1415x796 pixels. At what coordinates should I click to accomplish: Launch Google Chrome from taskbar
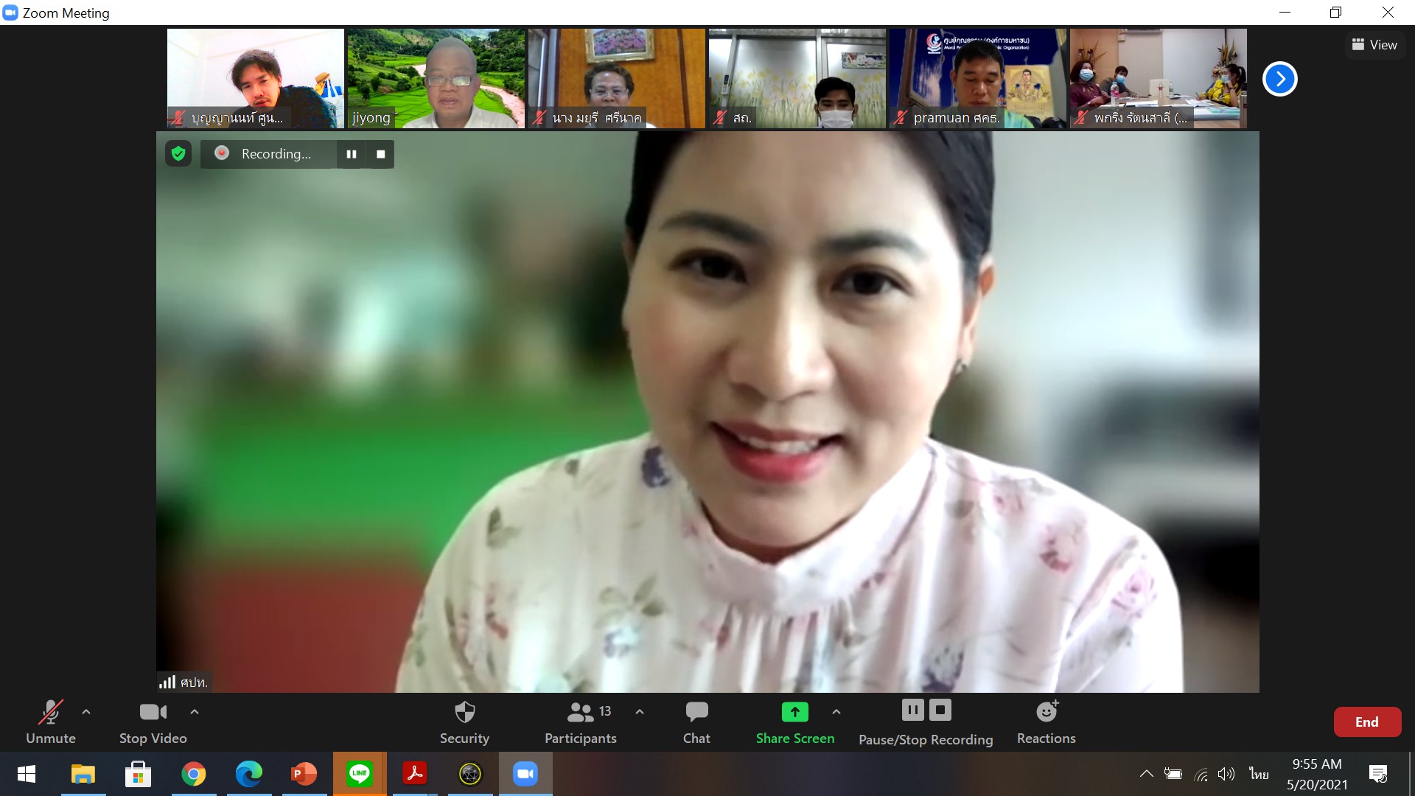pyautogui.click(x=193, y=774)
